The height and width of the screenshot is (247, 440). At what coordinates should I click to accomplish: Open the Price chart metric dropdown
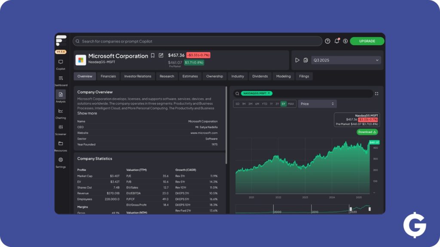coord(317,104)
